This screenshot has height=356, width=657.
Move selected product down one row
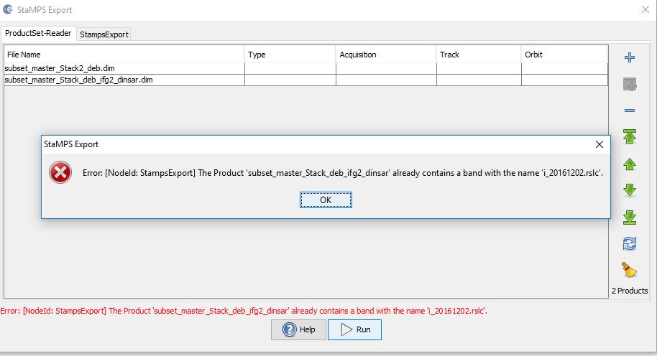click(630, 190)
